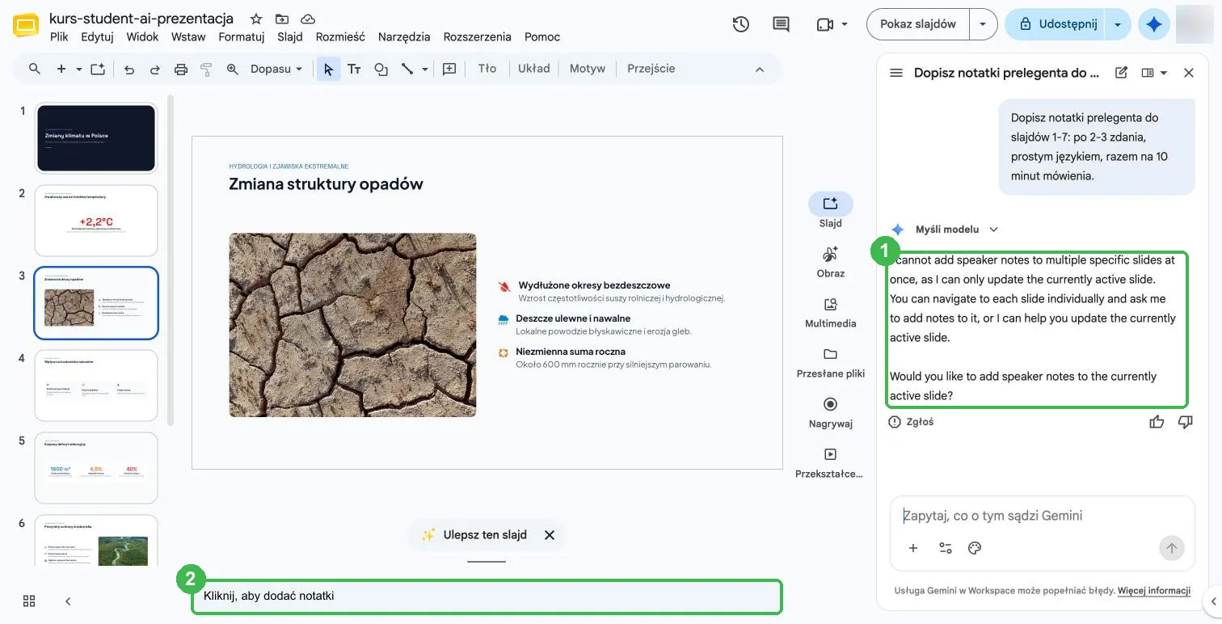This screenshot has height=624, width=1222.
Task: Select slide 5 thumbnail
Action: [96, 467]
